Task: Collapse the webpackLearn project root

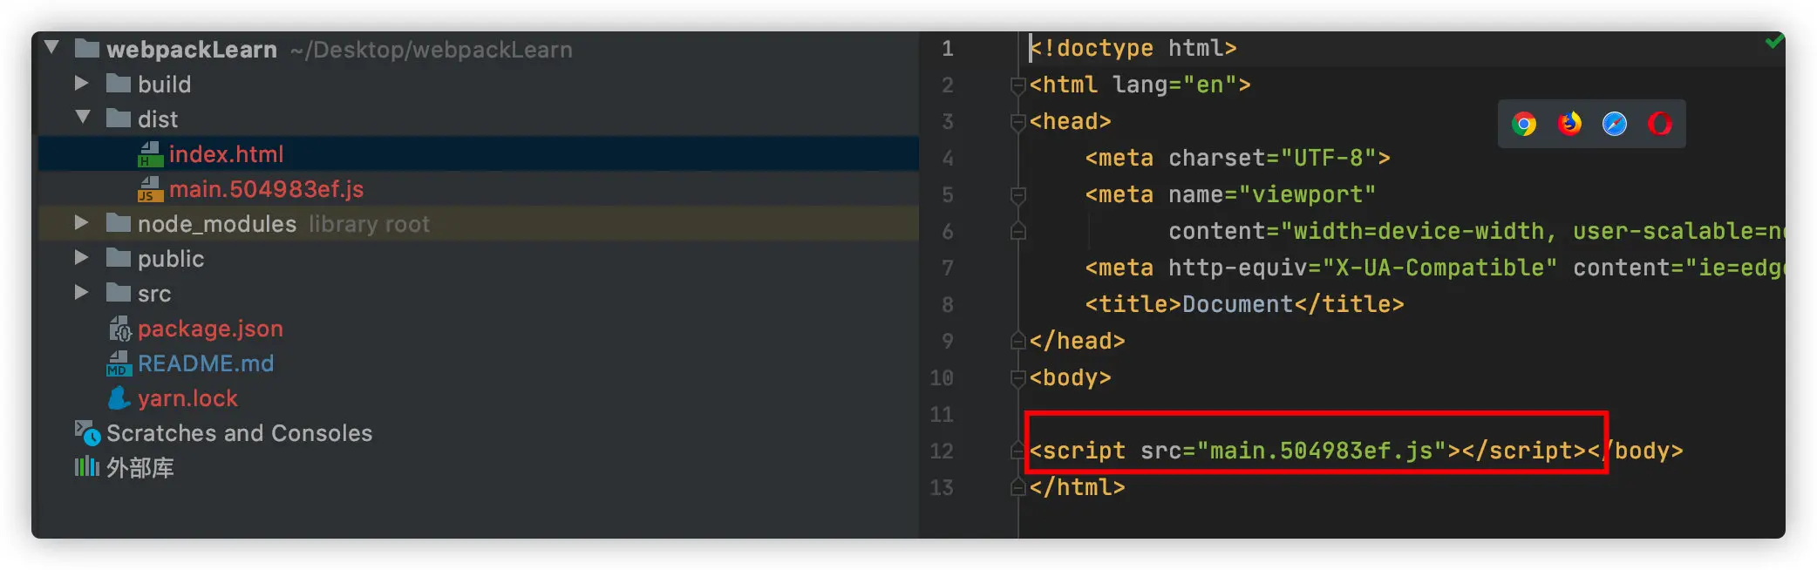Action: coord(52,48)
